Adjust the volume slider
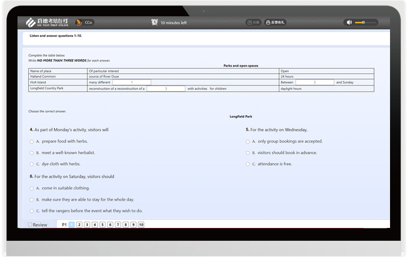Screen dimensions: 408x257 click(366, 22)
